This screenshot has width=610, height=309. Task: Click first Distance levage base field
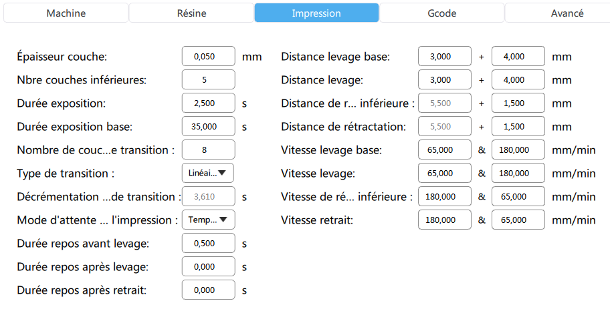coord(445,57)
